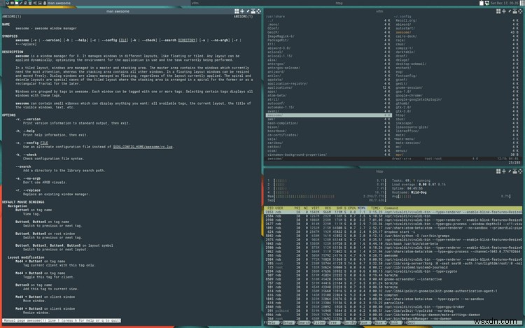This screenshot has width=525, height=328.
Task: Switch to the image tag icon in top bar
Action: point(39,3)
